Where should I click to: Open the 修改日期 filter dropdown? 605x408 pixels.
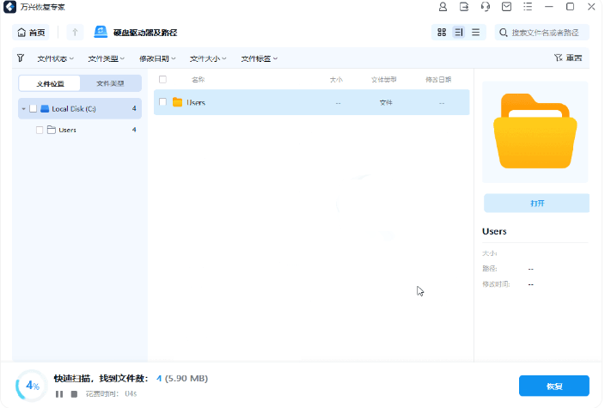157,58
